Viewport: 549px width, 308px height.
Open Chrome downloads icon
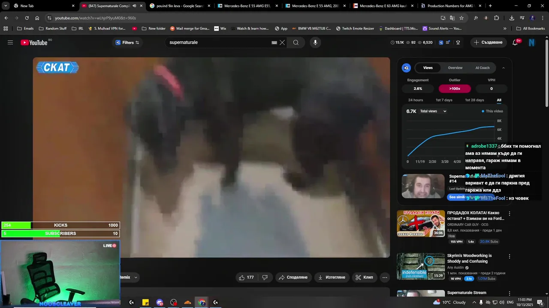512,18
